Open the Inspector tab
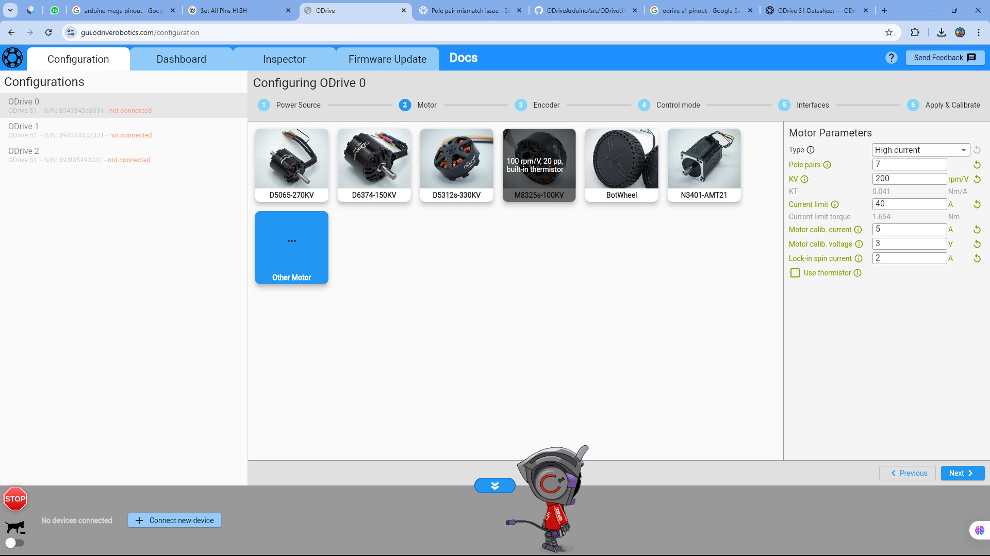 click(285, 59)
